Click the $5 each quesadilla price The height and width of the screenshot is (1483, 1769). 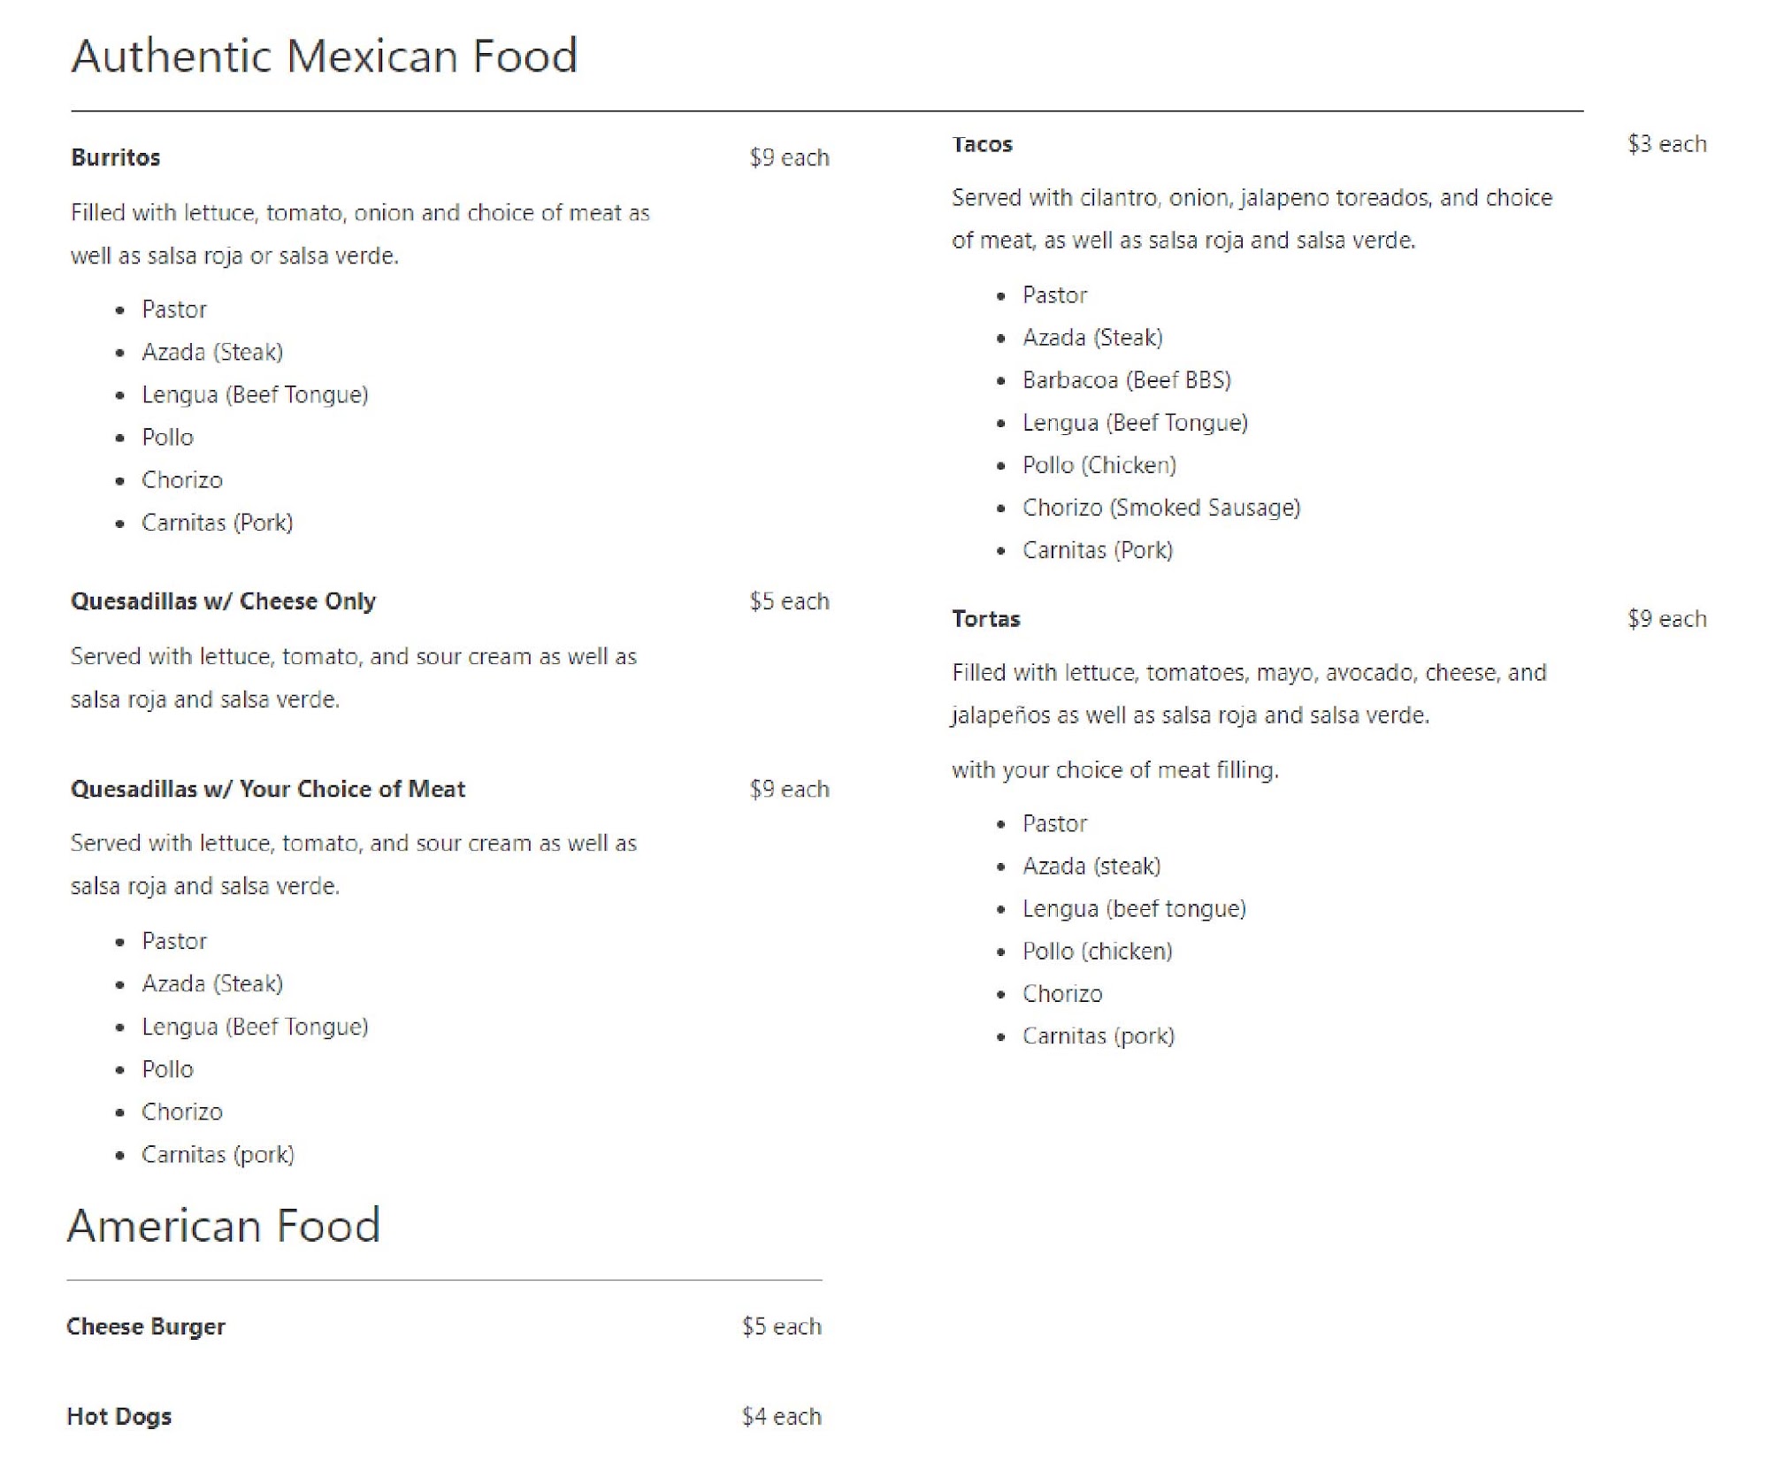coord(789,601)
